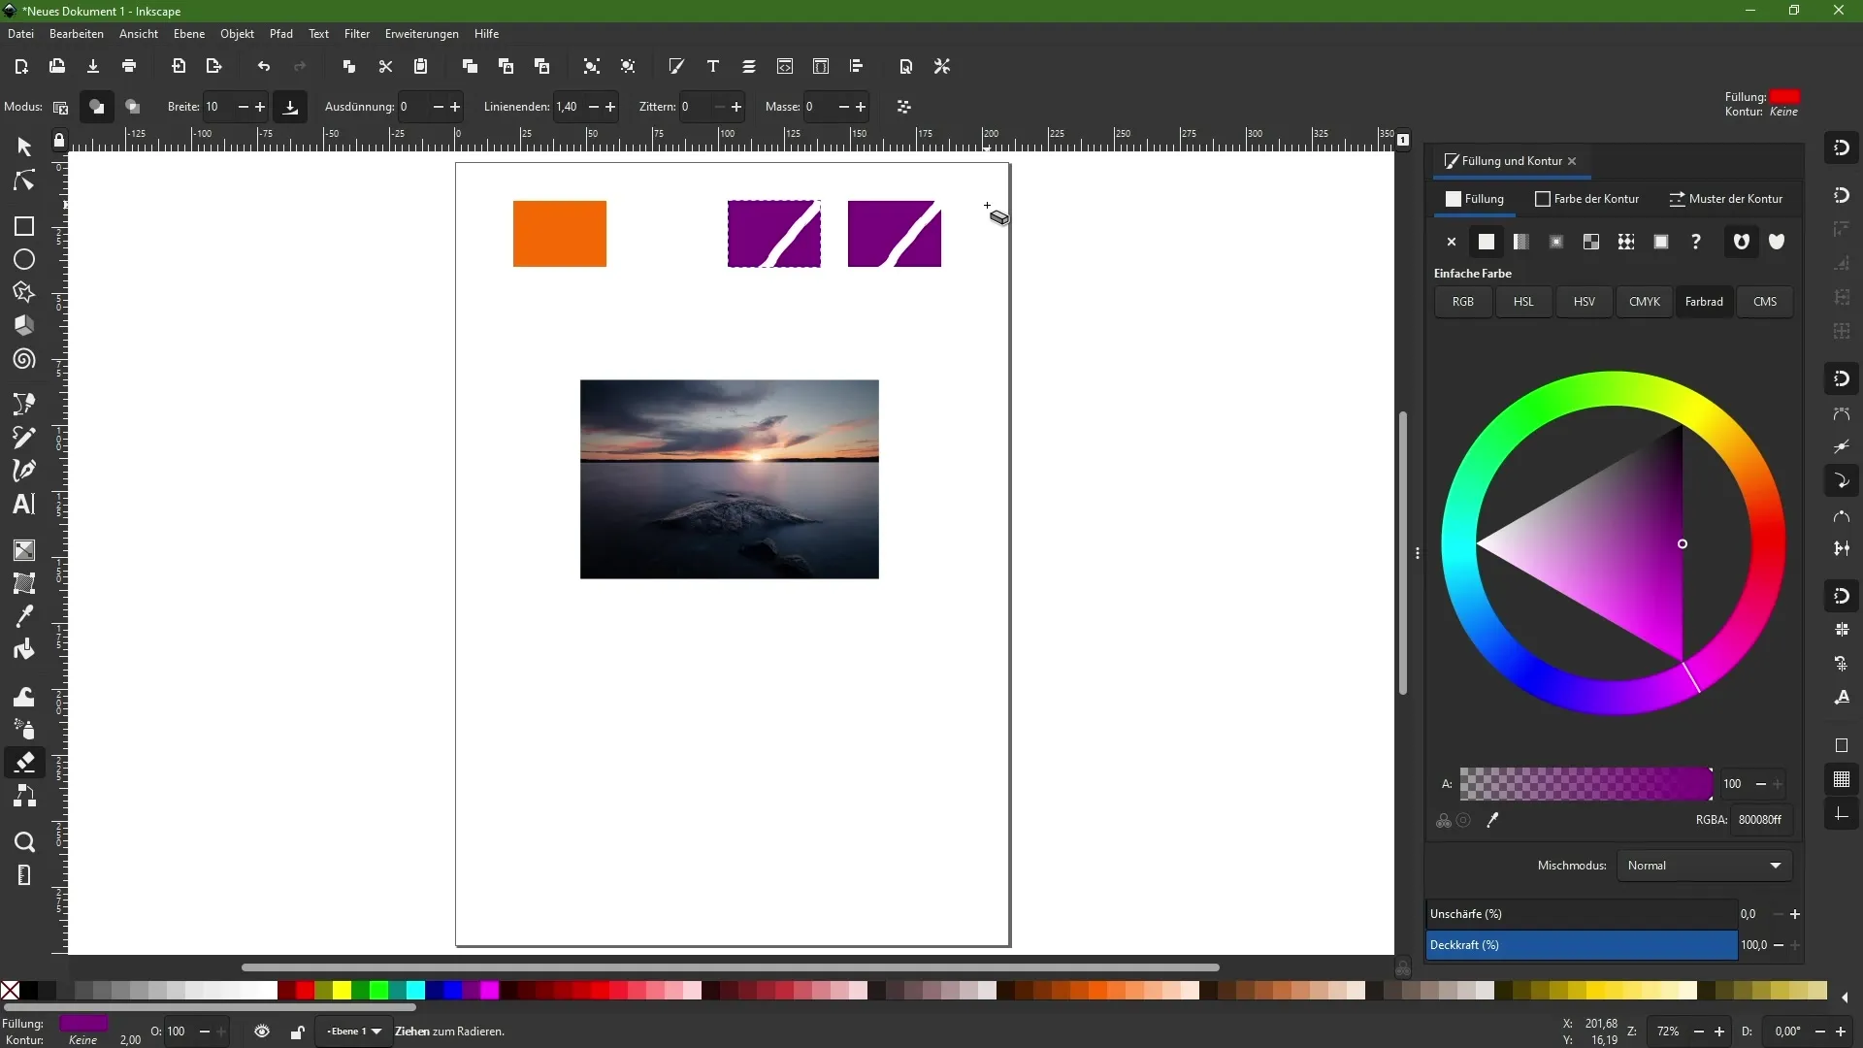Viewport: 1863px width, 1048px height.
Task: Select the Selector arrow tool
Action: [24, 147]
